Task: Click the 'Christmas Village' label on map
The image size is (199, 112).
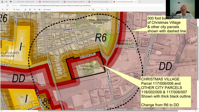Action: pyautogui.click(x=87, y=68)
